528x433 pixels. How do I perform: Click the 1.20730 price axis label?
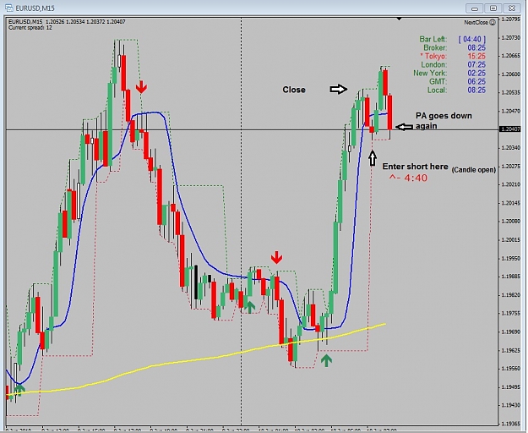[x=511, y=38]
